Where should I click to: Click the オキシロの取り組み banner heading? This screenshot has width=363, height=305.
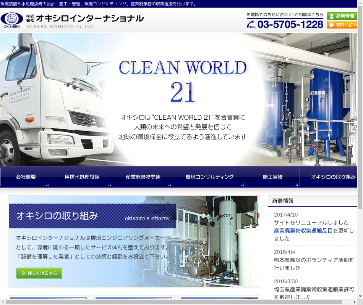(x=57, y=216)
